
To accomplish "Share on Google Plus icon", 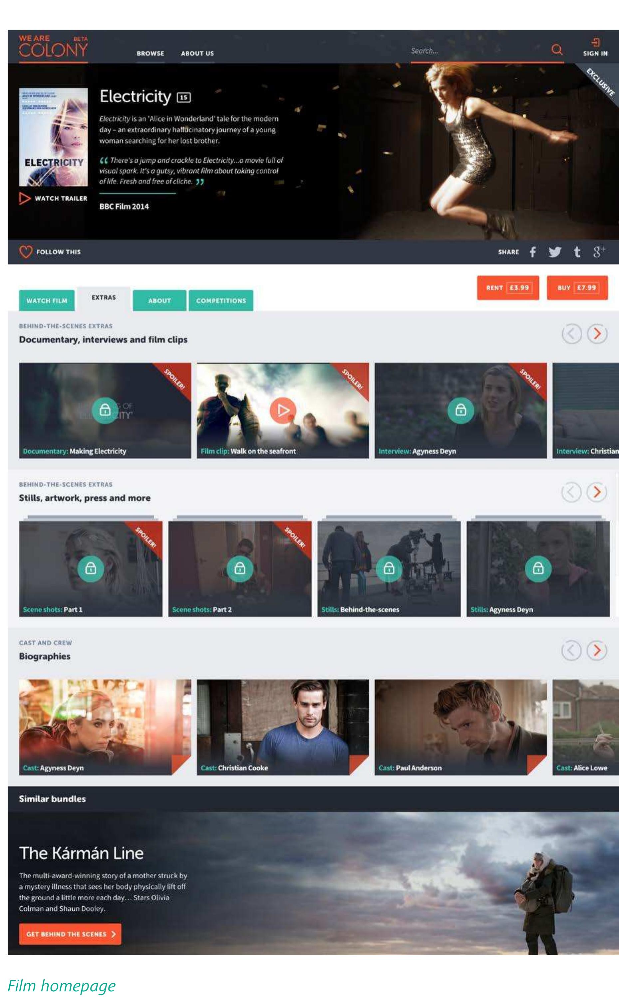I will click(599, 252).
